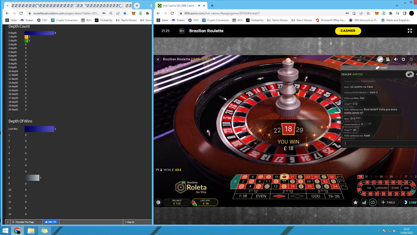Mute audio on the 888 Casino tab
The image size is (417, 235).
[199, 5]
